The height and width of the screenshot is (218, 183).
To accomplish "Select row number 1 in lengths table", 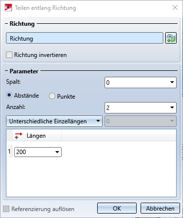I will tap(9, 152).
